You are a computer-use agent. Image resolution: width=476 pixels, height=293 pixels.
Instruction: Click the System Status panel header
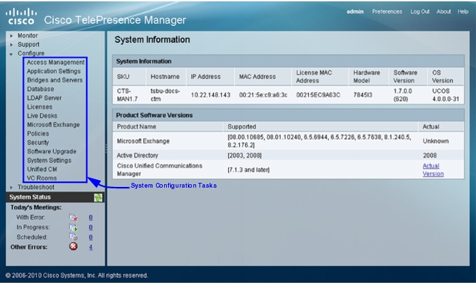55,197
